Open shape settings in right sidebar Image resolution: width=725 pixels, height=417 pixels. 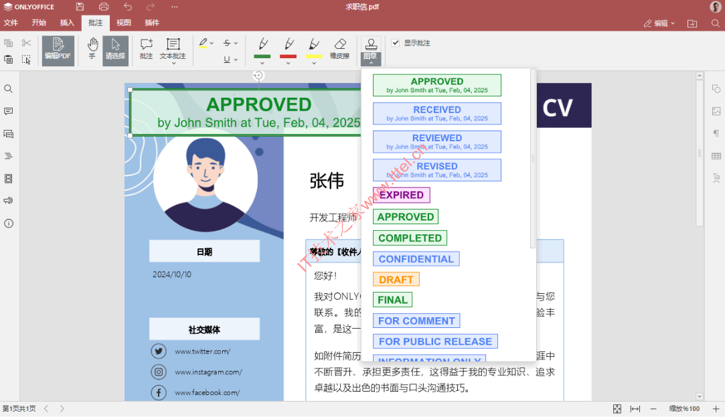click(x=716, y=89)
